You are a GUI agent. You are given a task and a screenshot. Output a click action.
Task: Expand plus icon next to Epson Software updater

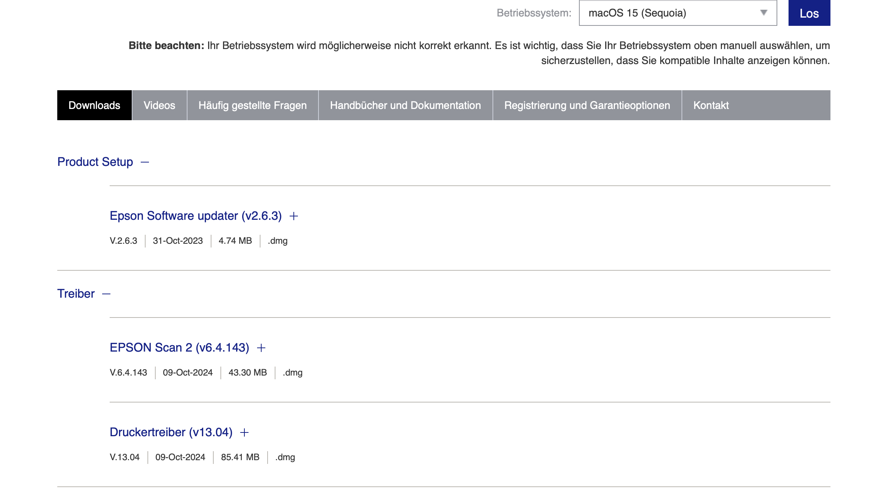pos(294,216)
